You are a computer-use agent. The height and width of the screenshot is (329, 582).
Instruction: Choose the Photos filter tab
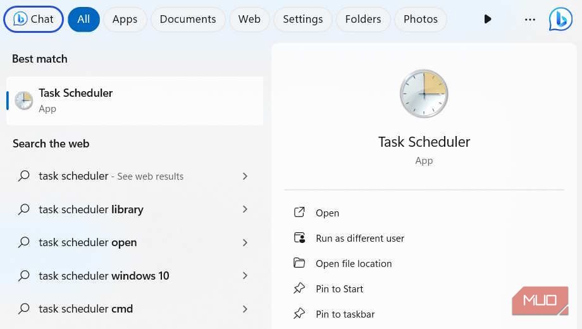[x=420, y=19]
